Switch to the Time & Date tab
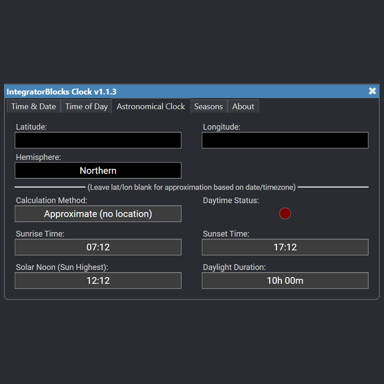Image resolution: width=384 pixels, height=384 pixels. (33, 106)
